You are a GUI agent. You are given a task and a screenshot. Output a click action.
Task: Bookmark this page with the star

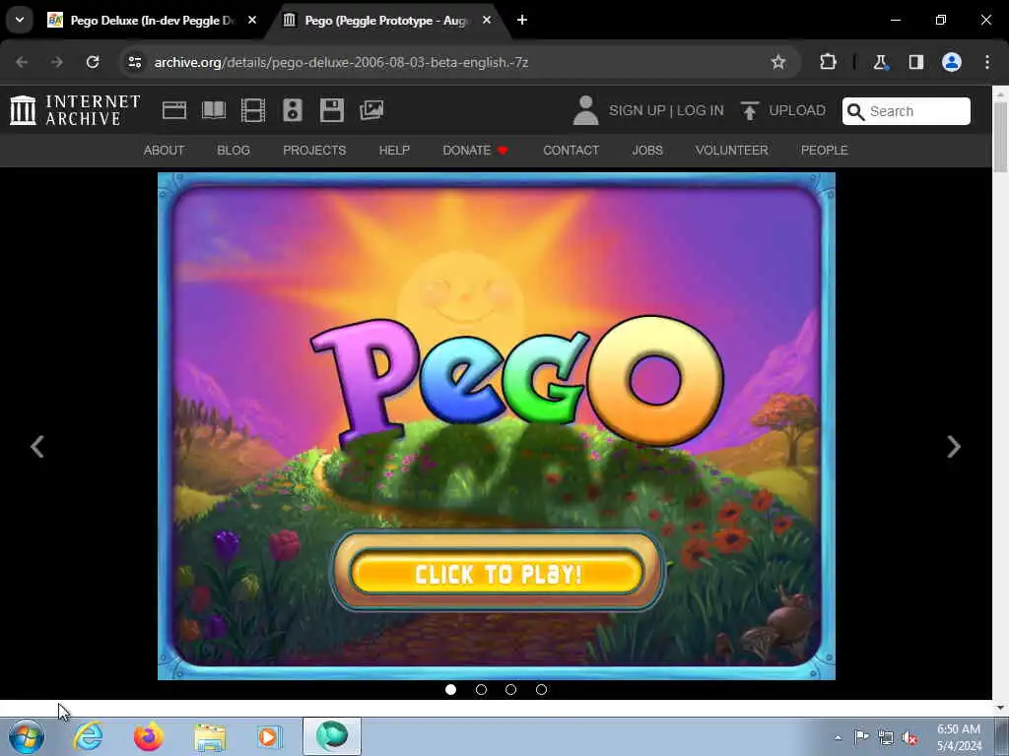point(778,62)
